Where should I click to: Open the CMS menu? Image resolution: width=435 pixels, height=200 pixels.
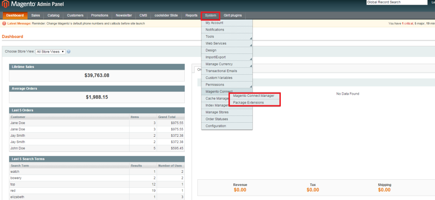click(143, 16)
